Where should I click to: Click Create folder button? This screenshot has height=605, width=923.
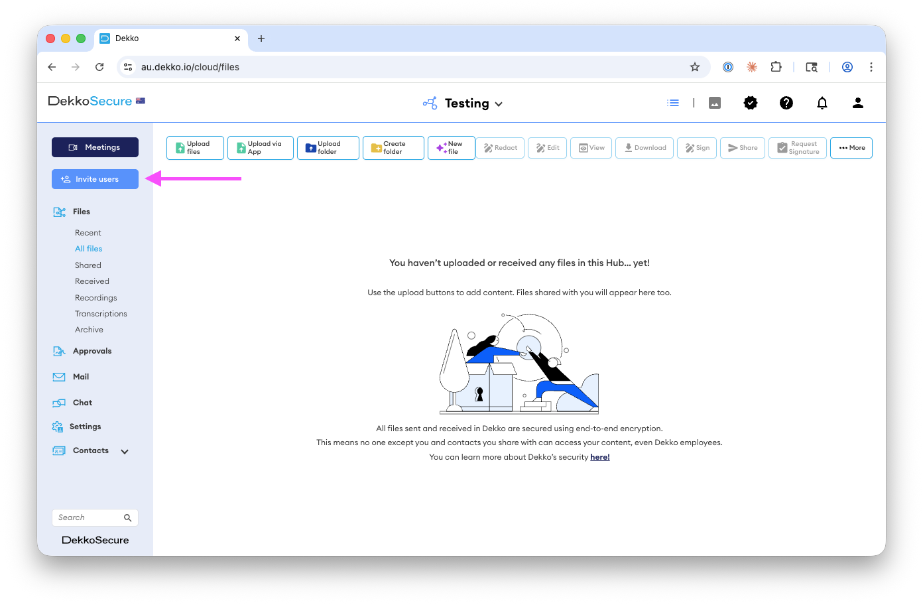click(x=393, y=148)
